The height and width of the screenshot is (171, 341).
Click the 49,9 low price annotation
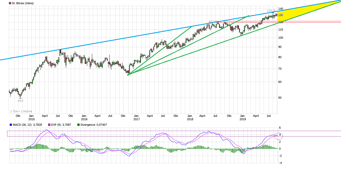[20, 101]
